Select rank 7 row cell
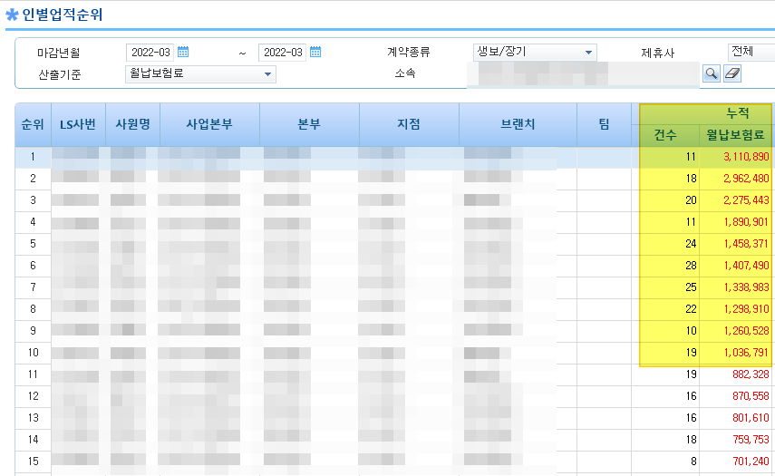This screenshot has height=476, width=775. click(34, 287)
